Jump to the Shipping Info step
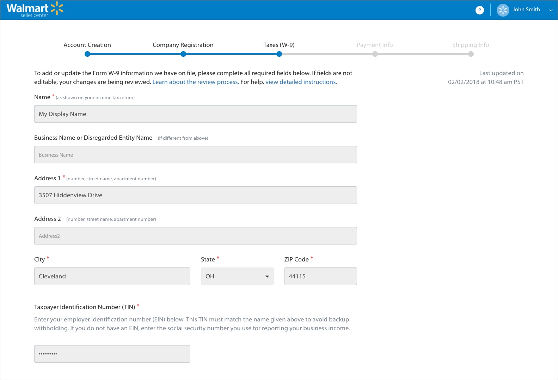This screenshot has height=380, width=558. click(470, 45)
